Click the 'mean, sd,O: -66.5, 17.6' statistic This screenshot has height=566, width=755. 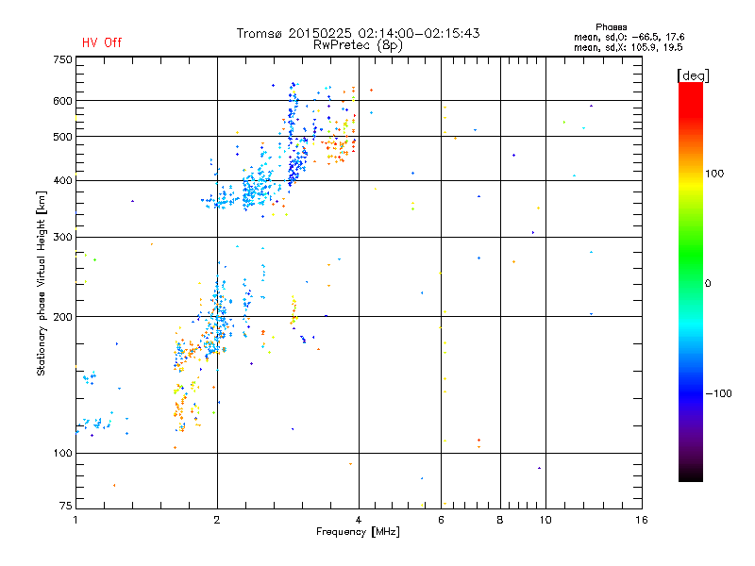629,37
